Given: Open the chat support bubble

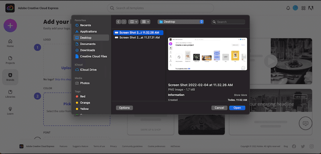Looking at the screenshot, I should (305, 123).
